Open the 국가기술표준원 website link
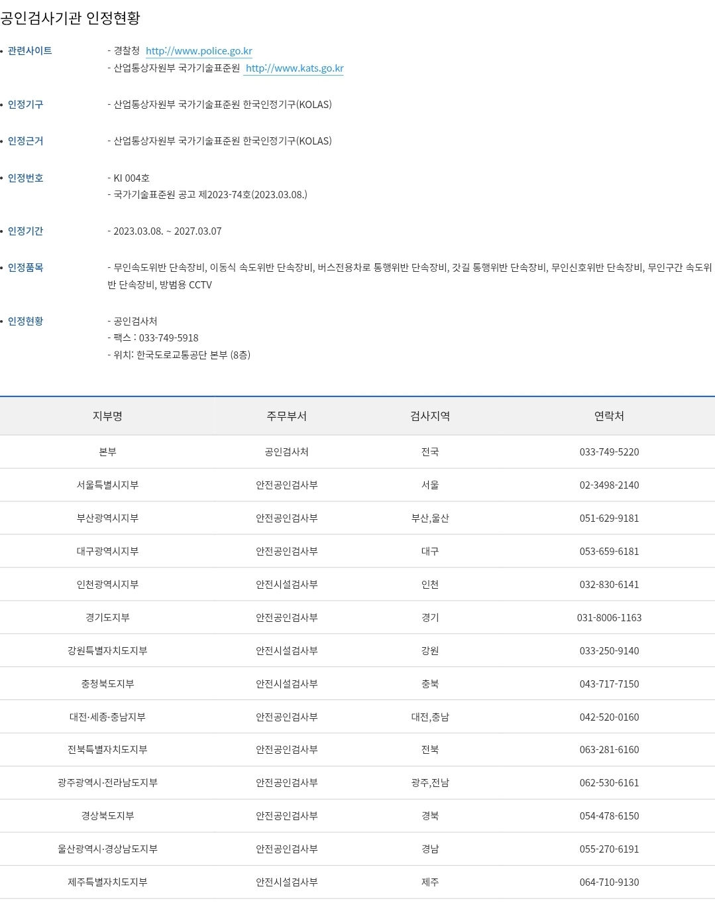Viewport: 715px width, 905px height. tap(295, 68)
